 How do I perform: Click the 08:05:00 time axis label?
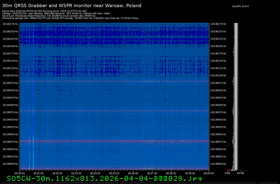click(x=114, y=173)
